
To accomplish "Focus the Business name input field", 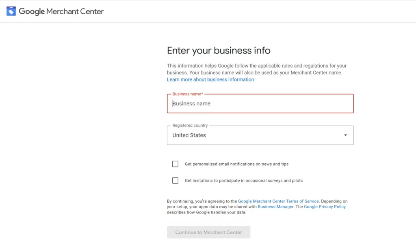I will 260,103.
